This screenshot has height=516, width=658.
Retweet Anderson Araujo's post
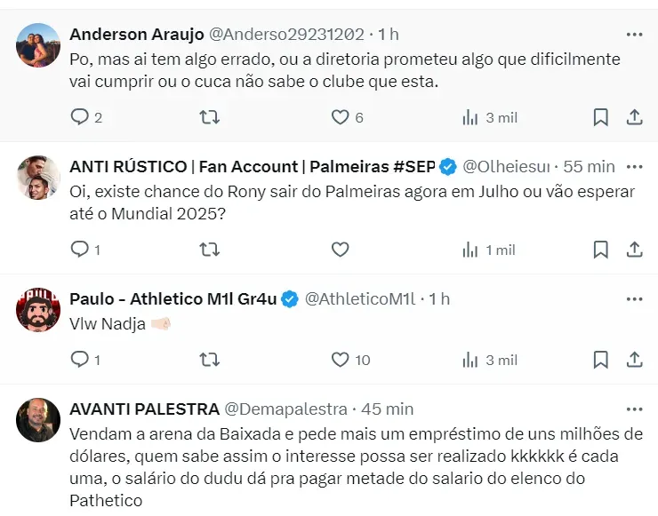click(x=209, y=117)
